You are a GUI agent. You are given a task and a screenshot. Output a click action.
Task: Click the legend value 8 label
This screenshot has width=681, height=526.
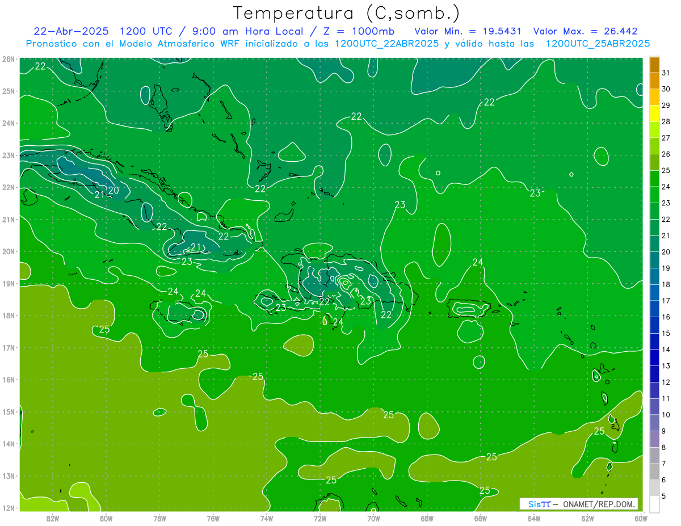click(x=664, y=447)
